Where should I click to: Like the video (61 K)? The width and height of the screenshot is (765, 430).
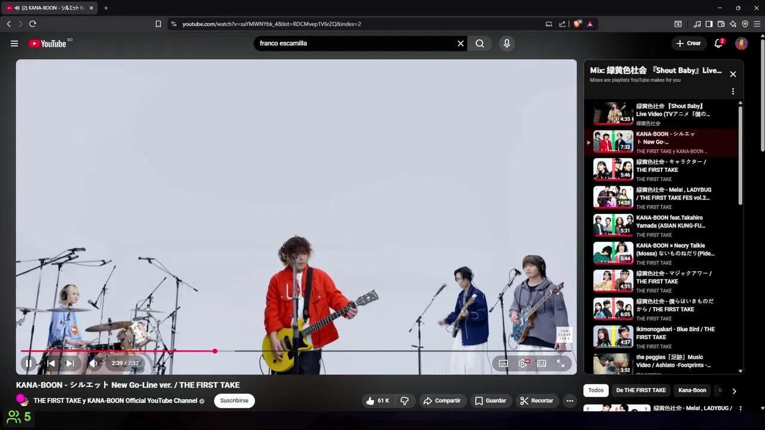click(x=378, y=401)
